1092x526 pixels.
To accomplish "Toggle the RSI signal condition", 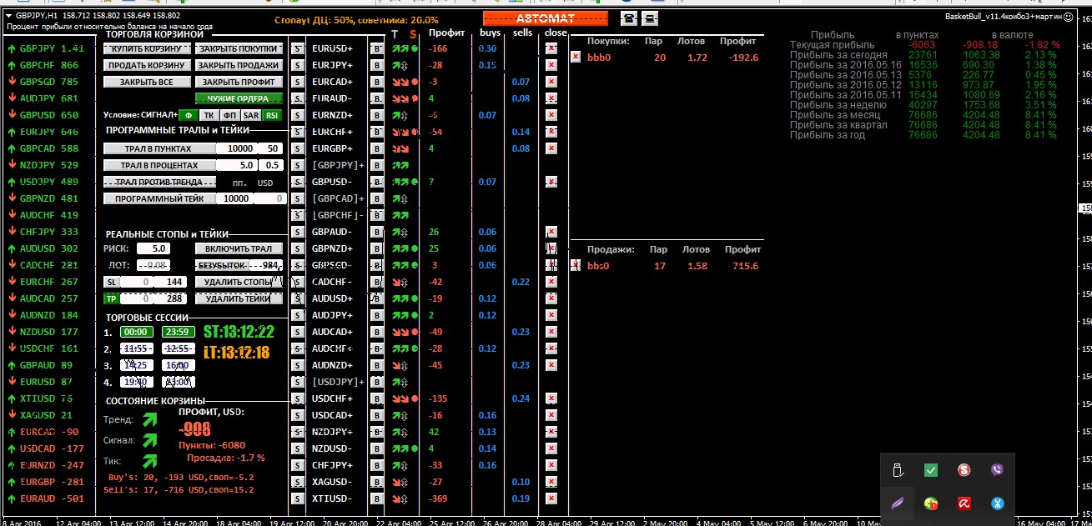I will [x=273, y=115].
